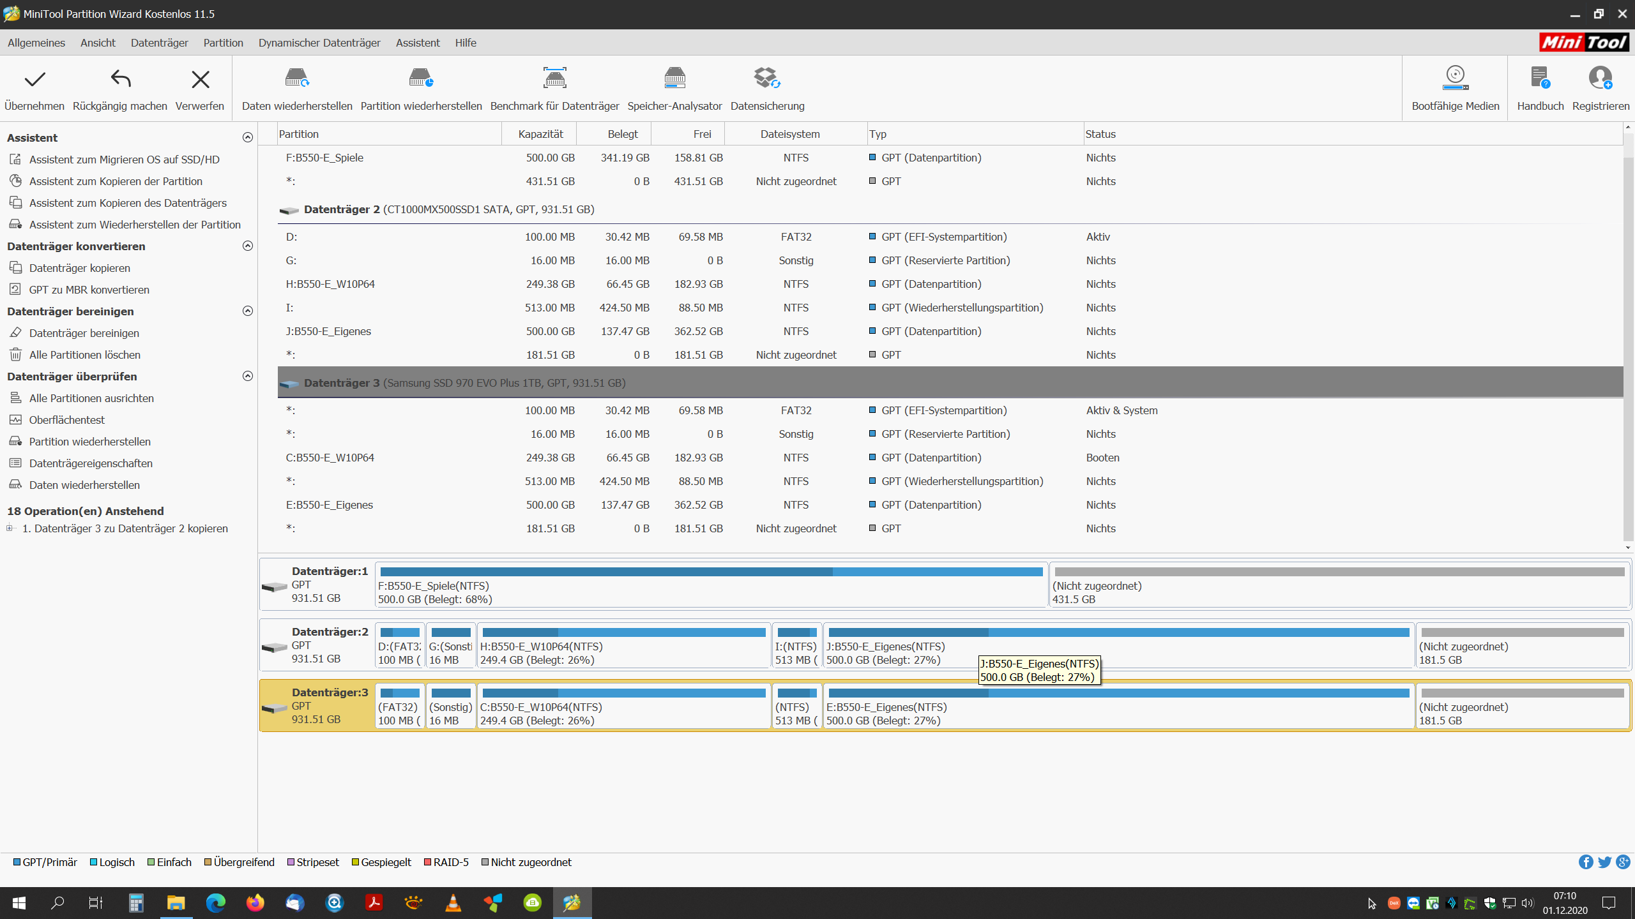The width and height of the screenshot is (1635, 919).
Task: Open the Partition menu
Action: tap(223, 43)
